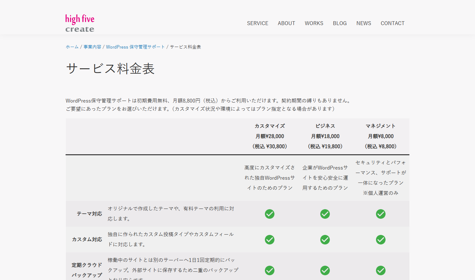Toggle 定期クラウドバックアップ check for マネジメント plan
The width and height of the screenshot is (475, 280).
pos(380,270)
